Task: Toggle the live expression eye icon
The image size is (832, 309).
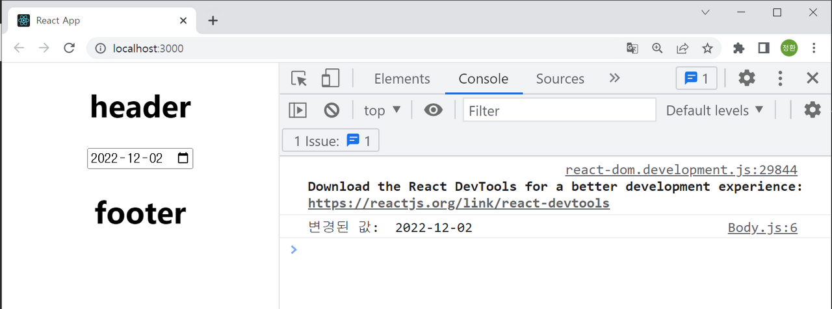Action: tap(433, 110)
